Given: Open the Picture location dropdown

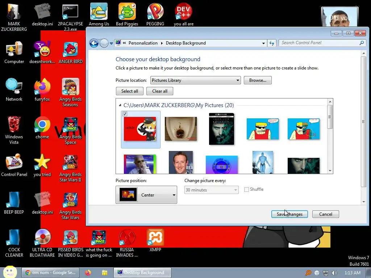Looking at the screenshot, I should click(195, 80).
